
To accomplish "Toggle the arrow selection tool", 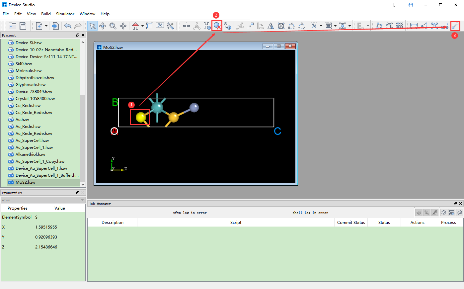I will click(x=92, y=26).
